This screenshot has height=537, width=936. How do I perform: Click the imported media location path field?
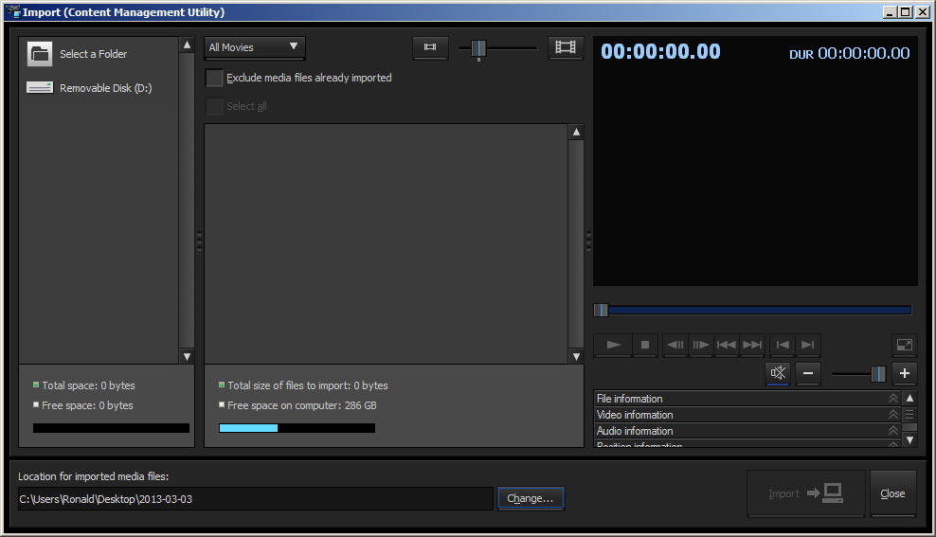[255, 498]
